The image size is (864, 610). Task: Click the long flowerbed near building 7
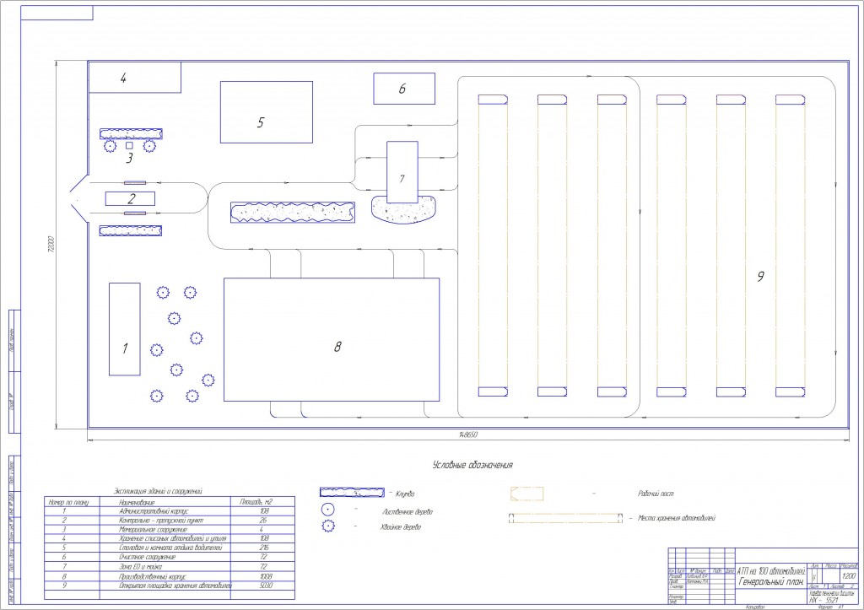tap(293, 213)
